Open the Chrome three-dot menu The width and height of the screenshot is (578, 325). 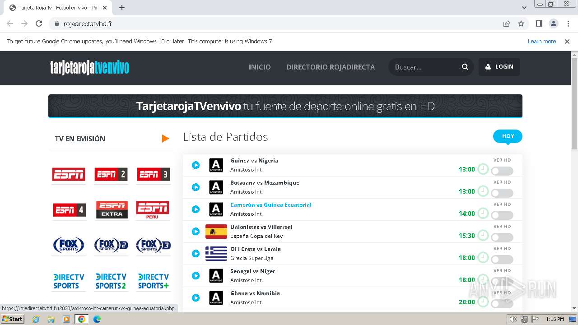568,23
